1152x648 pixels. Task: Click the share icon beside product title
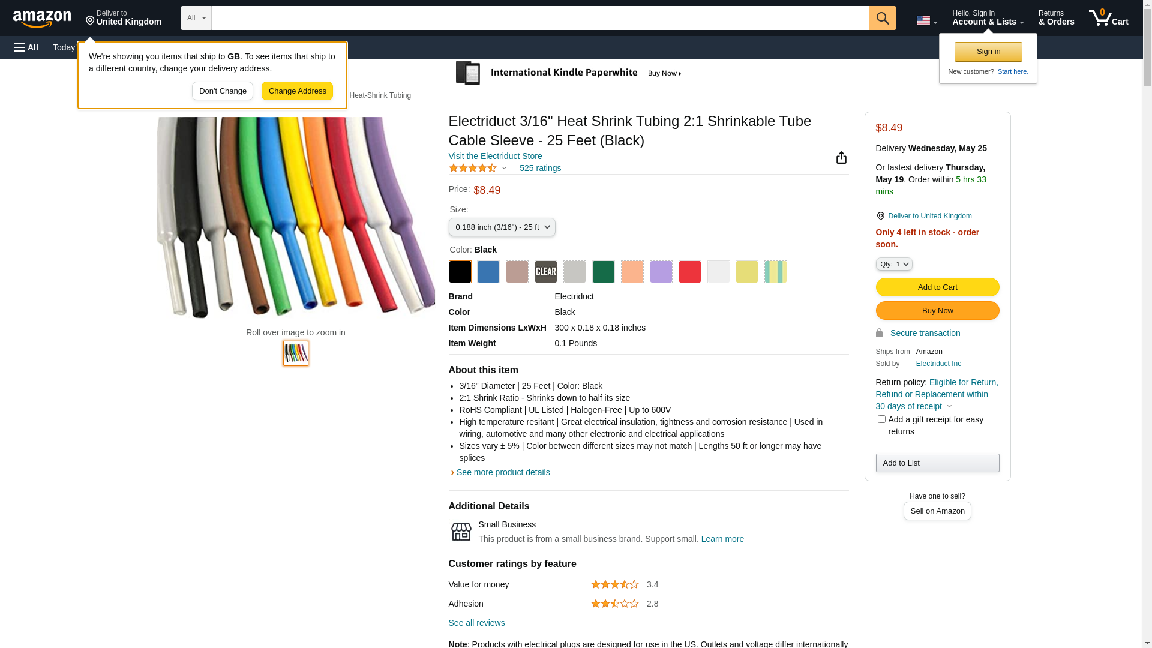click(x=841, y=158)
